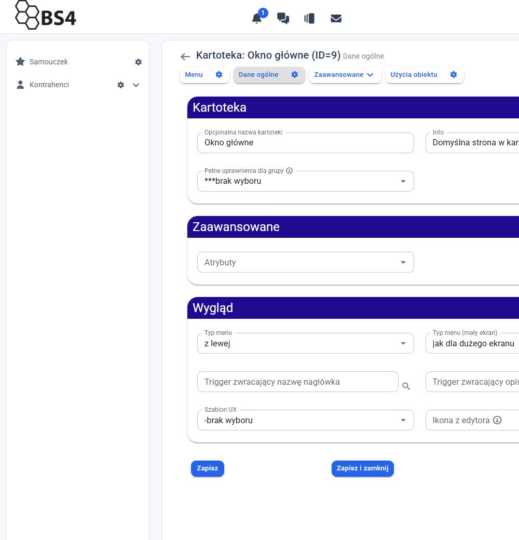Click the Zapisz button
This screenshot has width=519, height=540.
point(208,468)
